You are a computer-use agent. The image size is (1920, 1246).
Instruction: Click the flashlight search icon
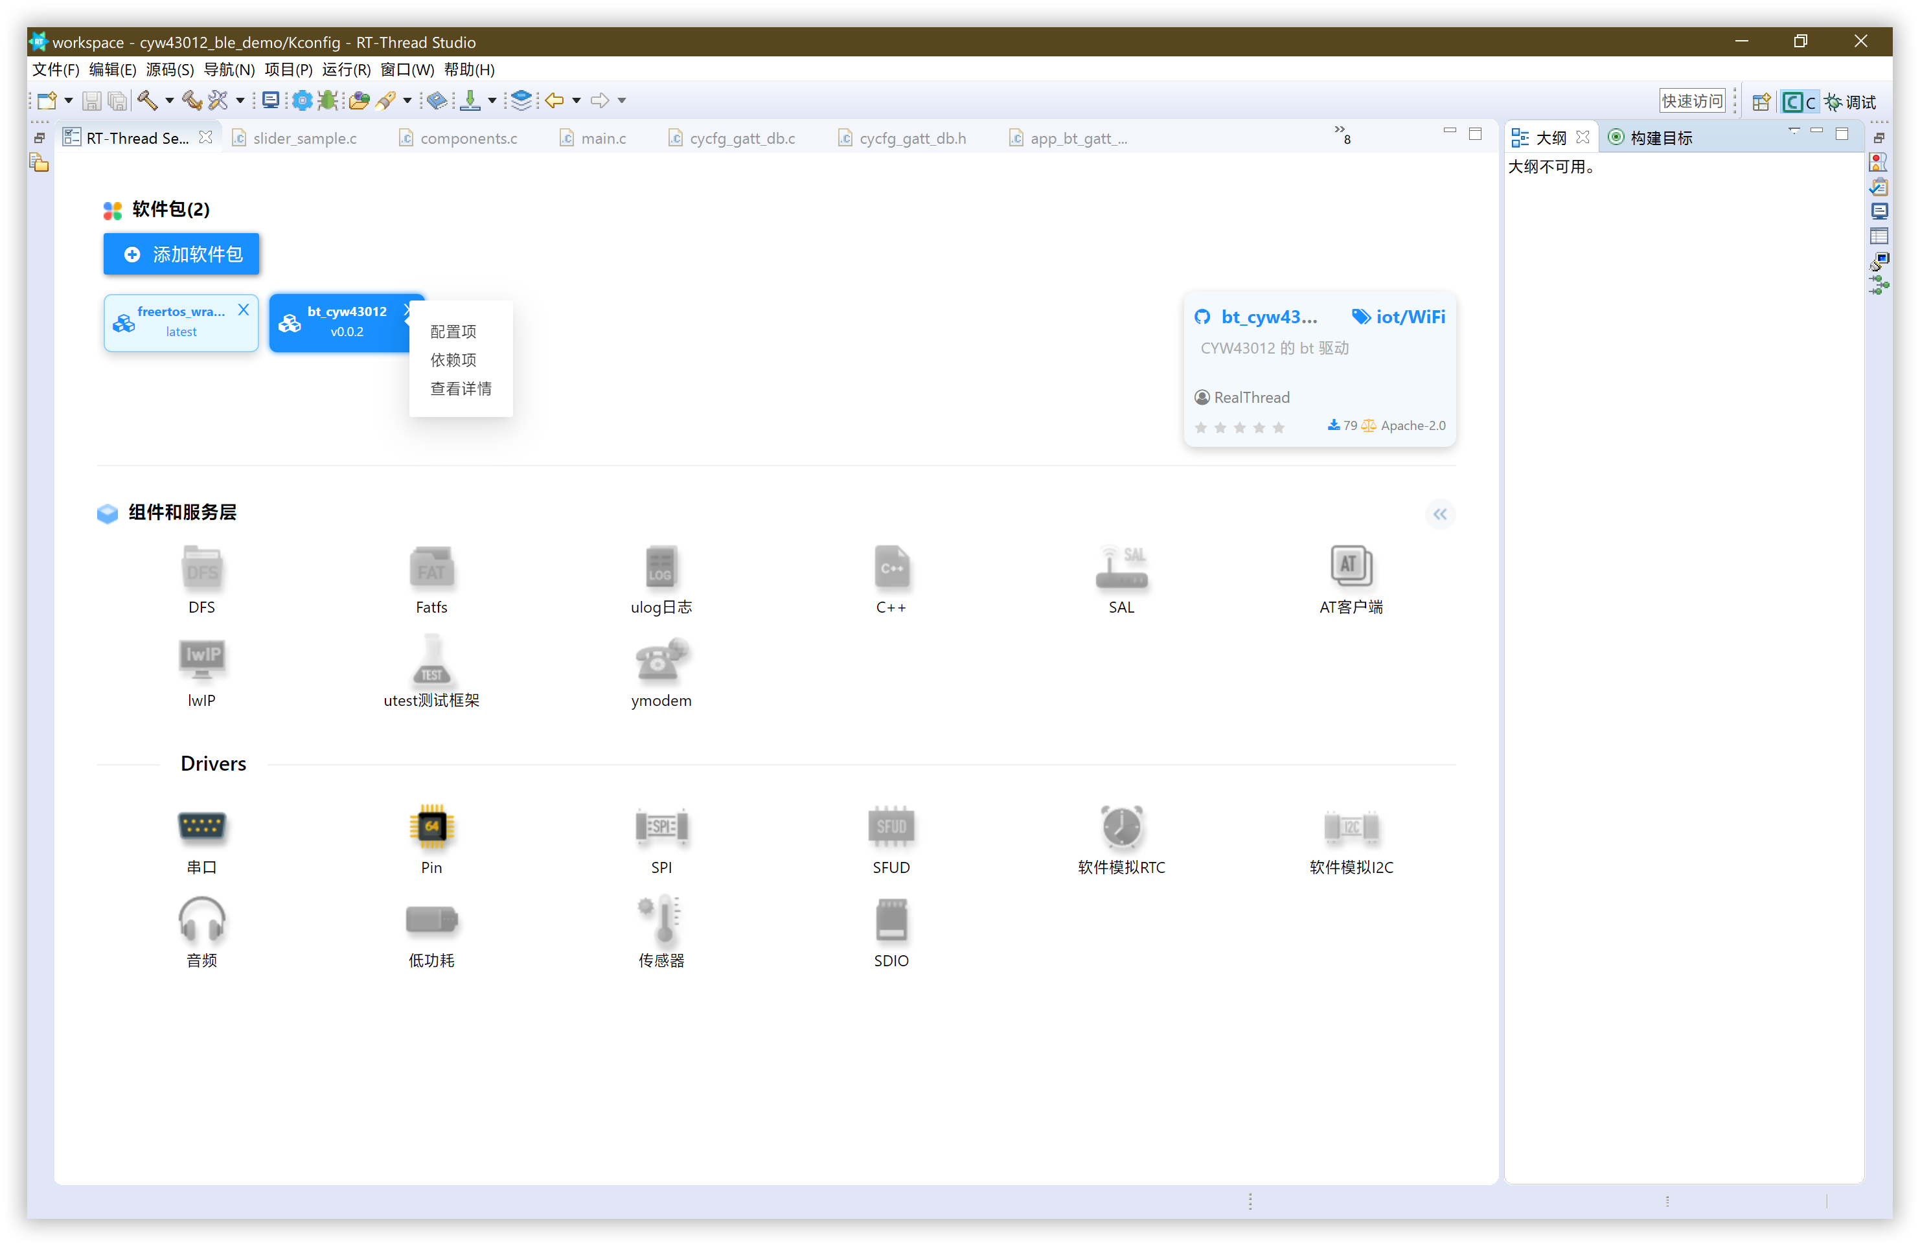point(385,100)
